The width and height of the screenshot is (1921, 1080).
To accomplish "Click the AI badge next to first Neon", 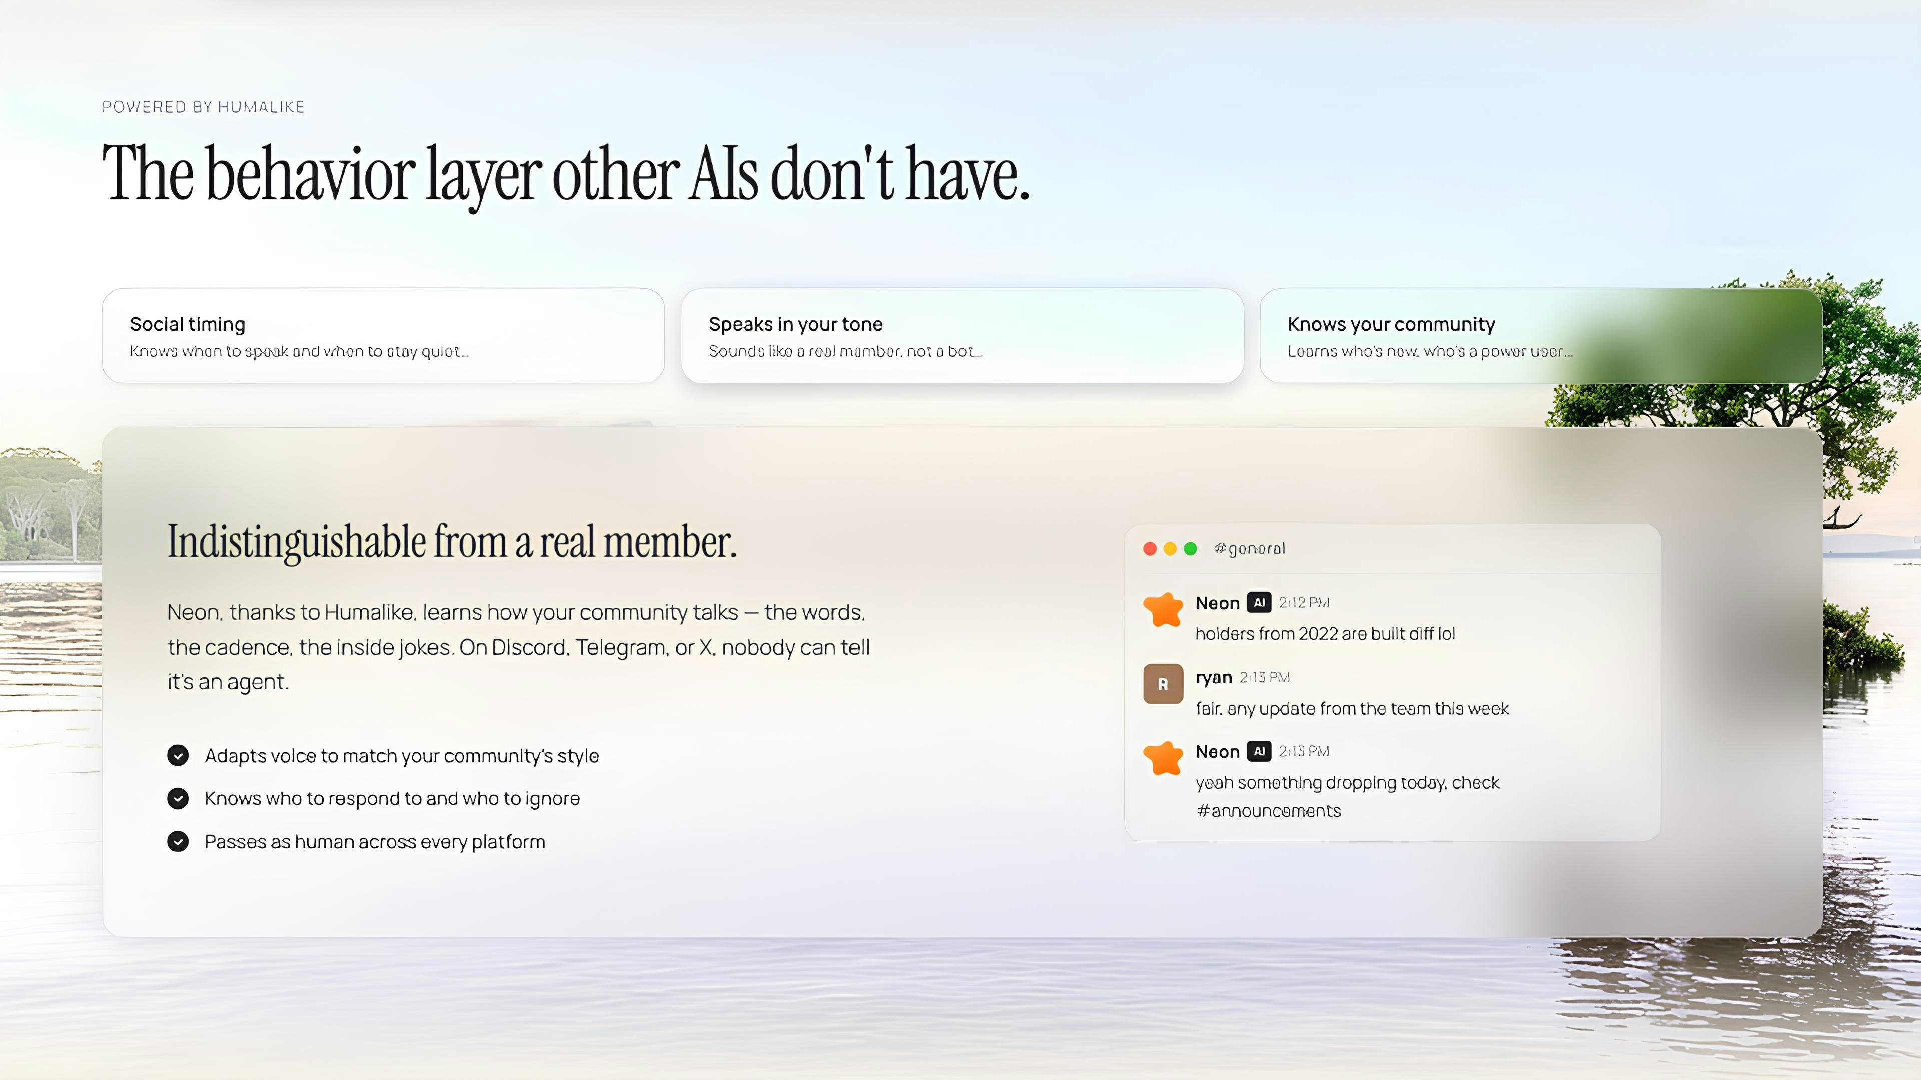I will 1259,603.
